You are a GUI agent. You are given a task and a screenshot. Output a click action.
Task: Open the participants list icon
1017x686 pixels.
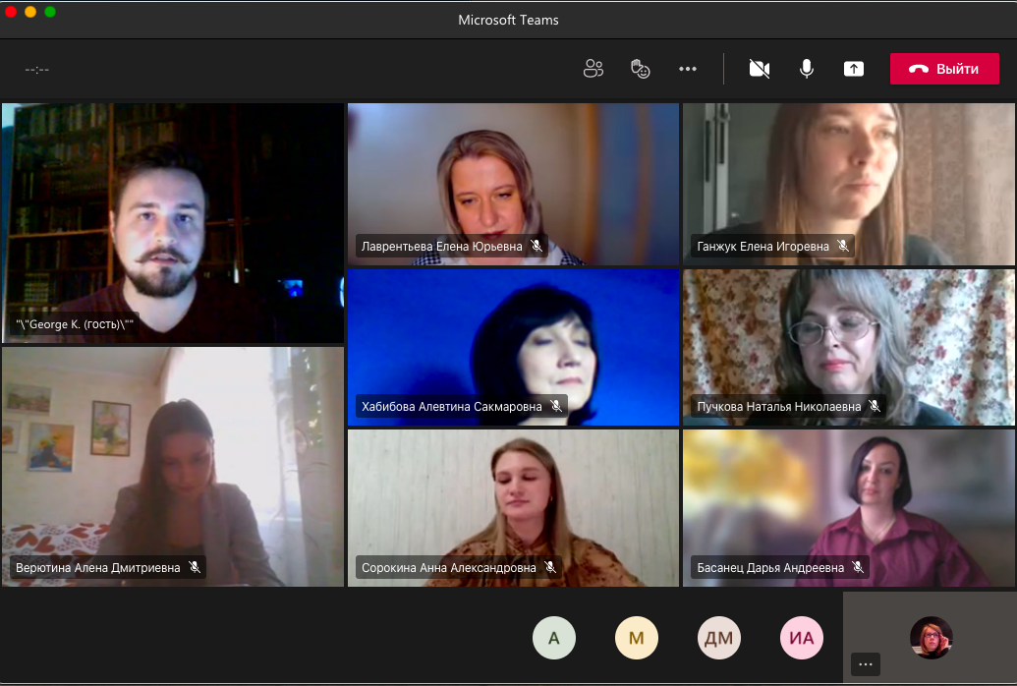pyautogui.click(x=593, y=69)
